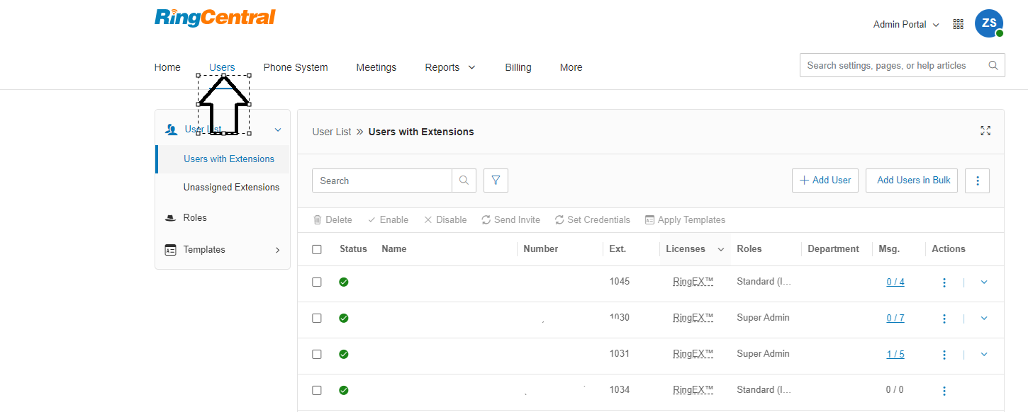
Task: Expand the Templates sidebar item
Action: pyautogui.click(x=222, y=250)
